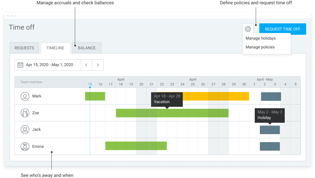315x178 pixels.
Task: Open the settings gear menu
Action: (x=248, y=29)
